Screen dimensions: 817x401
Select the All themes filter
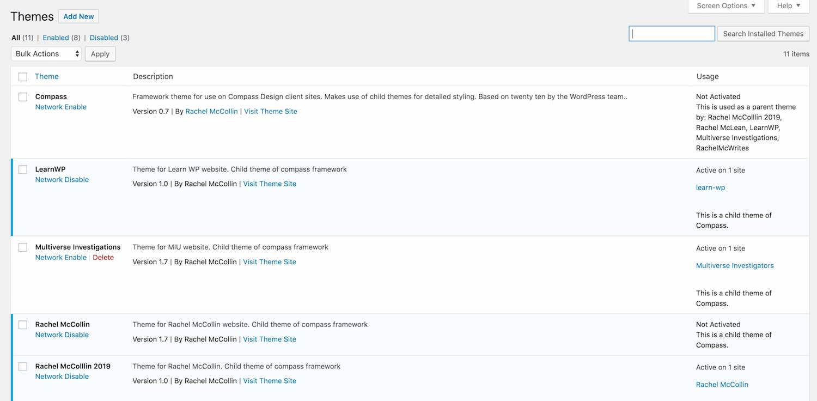pos(15,37)
